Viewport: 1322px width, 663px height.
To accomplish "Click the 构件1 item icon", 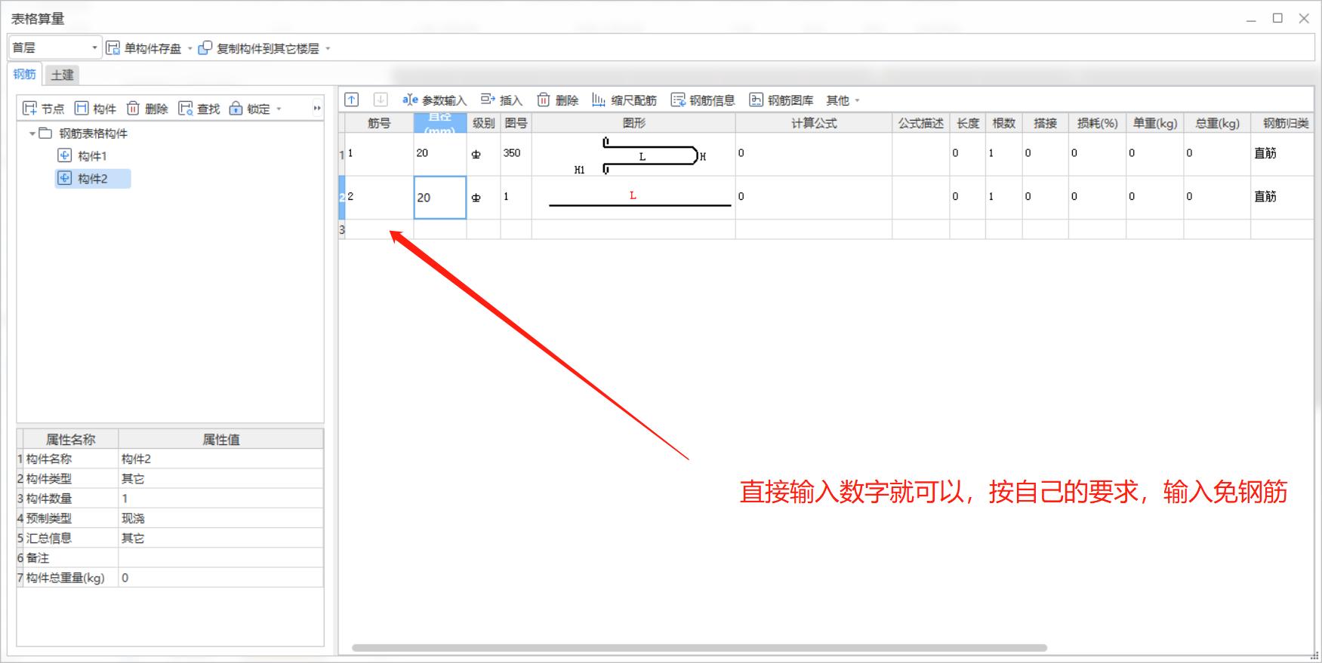I will pos(65,155).
